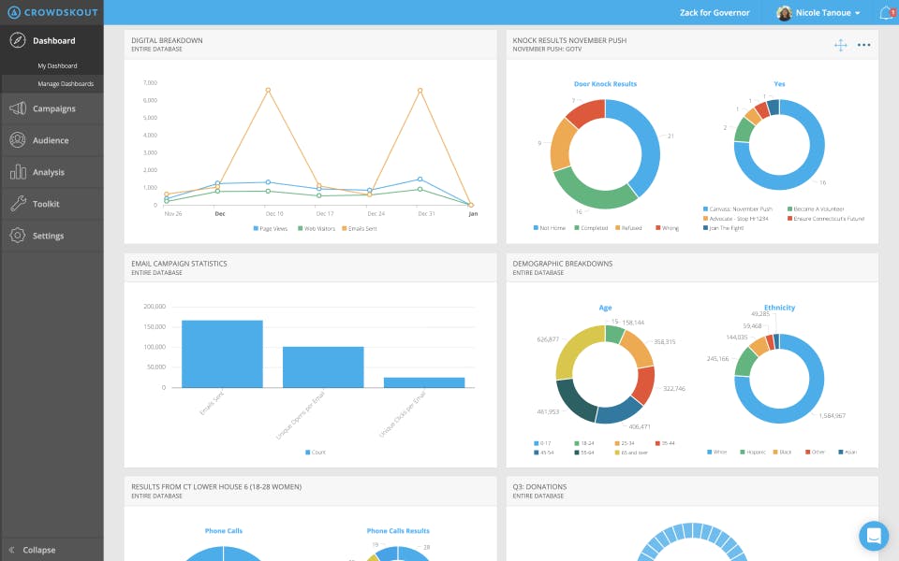Screen dimensions: 899x561
Task: Open the chat support bubble
Action: pyautogui.click(x=874, y=536)
